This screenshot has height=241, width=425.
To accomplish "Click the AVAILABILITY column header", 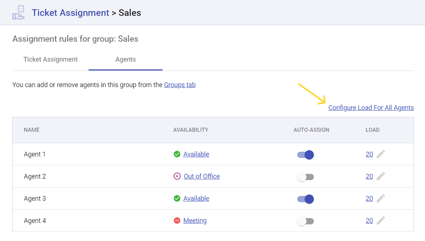I will coord(191,130).
